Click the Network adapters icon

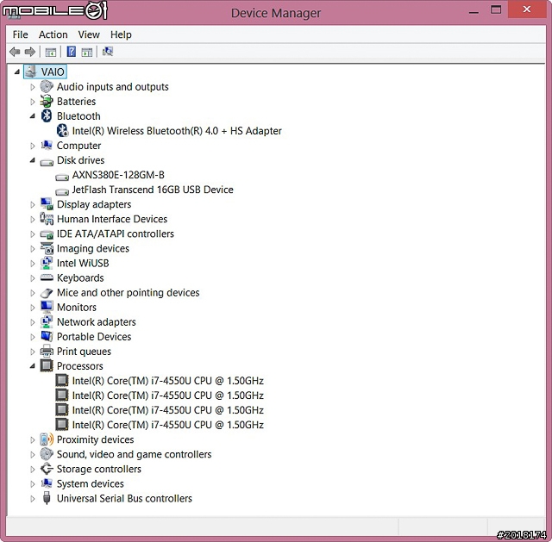47,321
